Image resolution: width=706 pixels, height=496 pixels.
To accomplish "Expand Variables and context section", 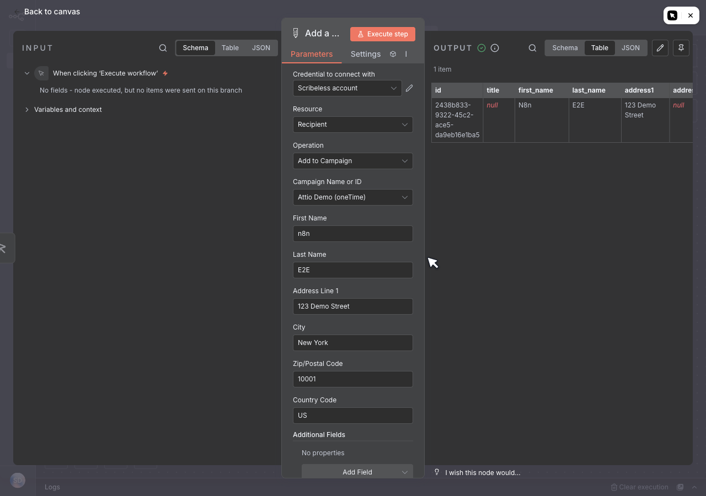I will [27, 110].
